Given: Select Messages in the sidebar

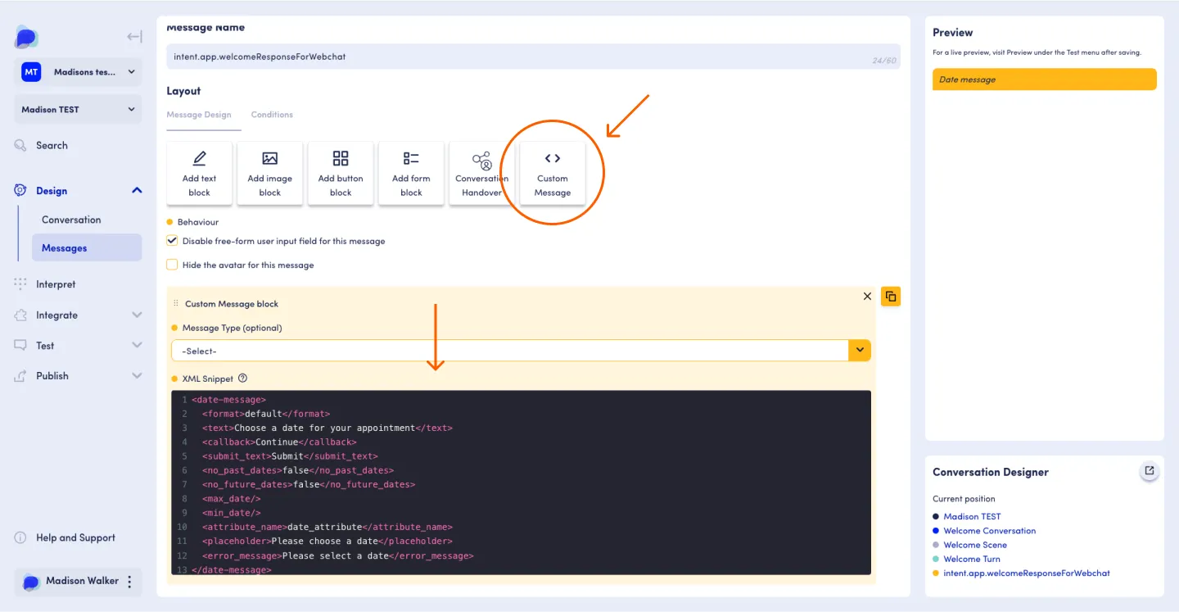Looking at the screenshot, I should tap(87, 247).
